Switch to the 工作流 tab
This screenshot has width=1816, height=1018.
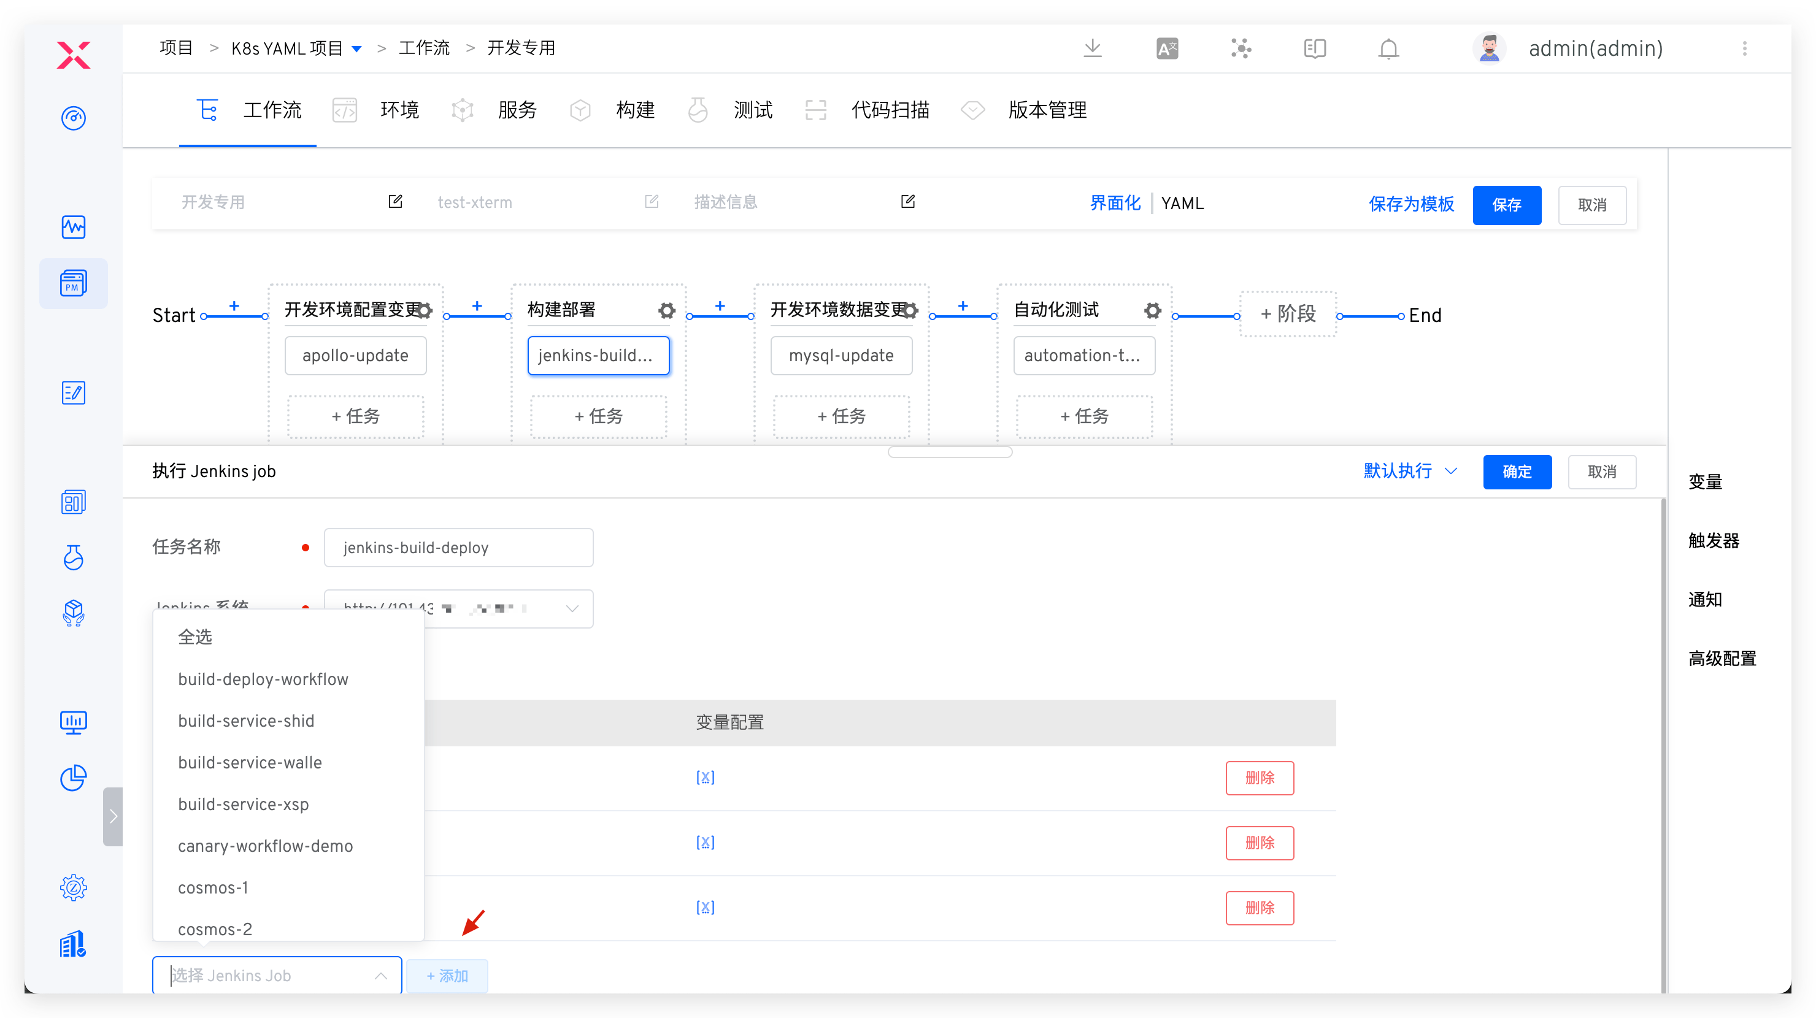(248, 110)
